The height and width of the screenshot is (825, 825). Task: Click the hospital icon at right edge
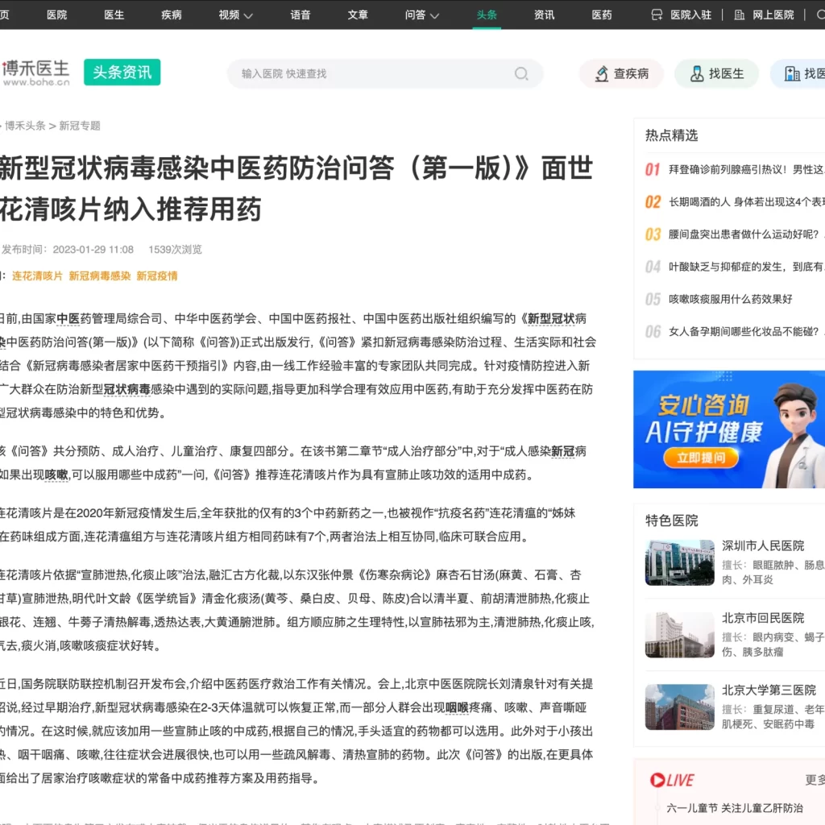click(x=791, y=74)
